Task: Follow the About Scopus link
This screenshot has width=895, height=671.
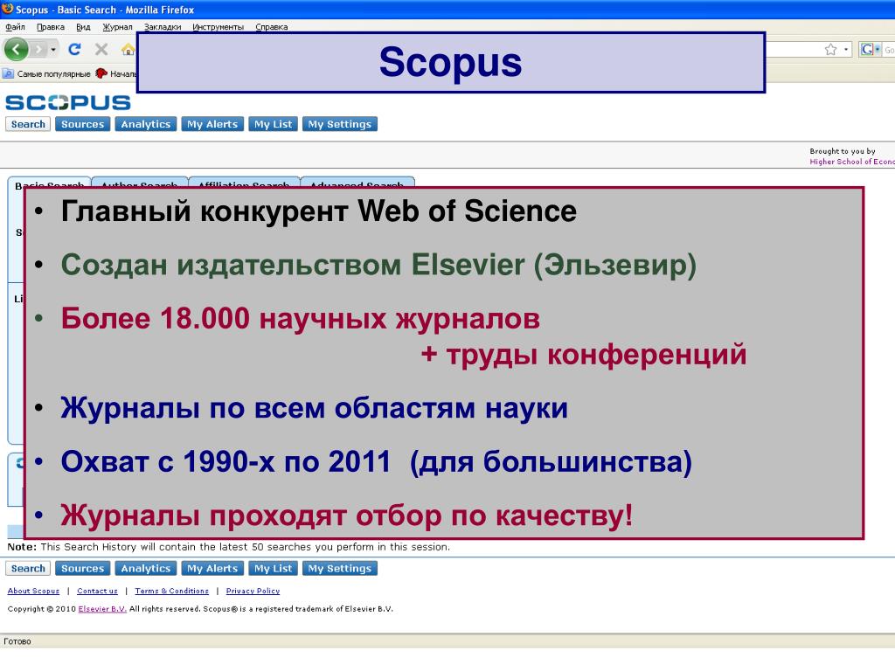Action: (x=33, y=591)
